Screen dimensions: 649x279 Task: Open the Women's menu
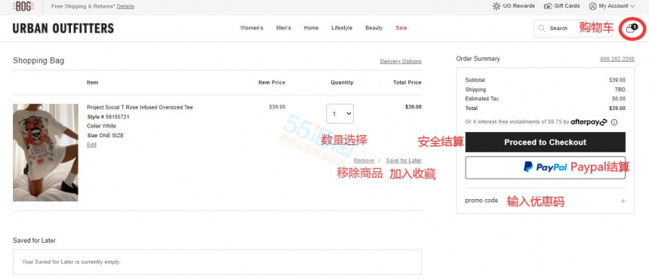click(x=251, y=28)
